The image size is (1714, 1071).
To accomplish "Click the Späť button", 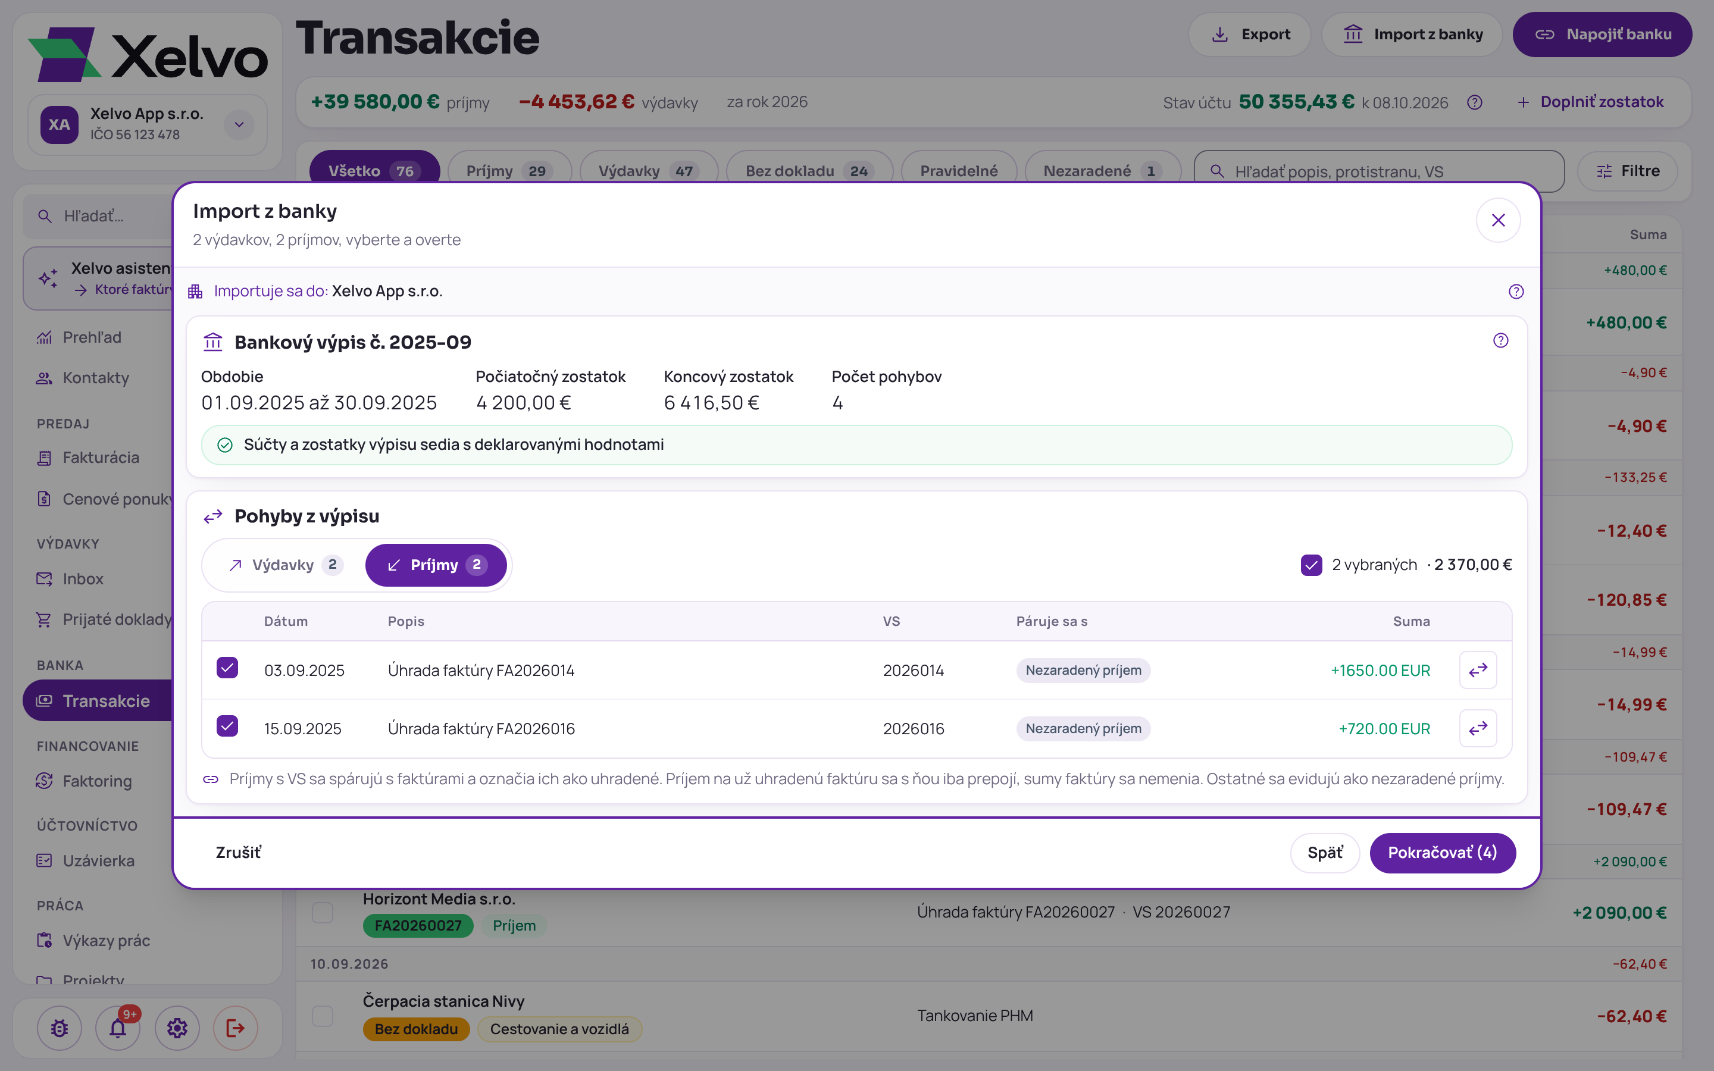I will 1324,853.
